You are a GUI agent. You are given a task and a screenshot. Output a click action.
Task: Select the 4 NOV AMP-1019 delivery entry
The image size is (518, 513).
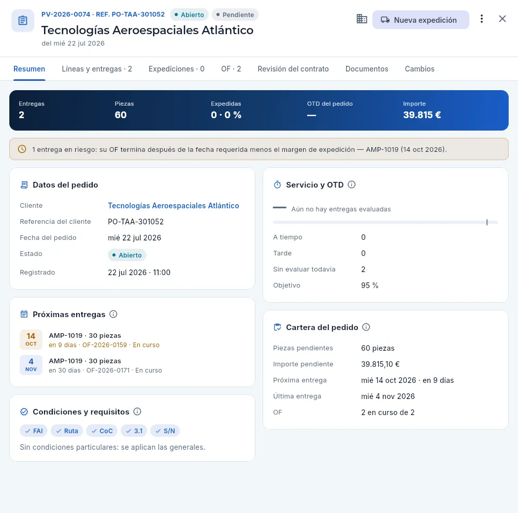132,365
